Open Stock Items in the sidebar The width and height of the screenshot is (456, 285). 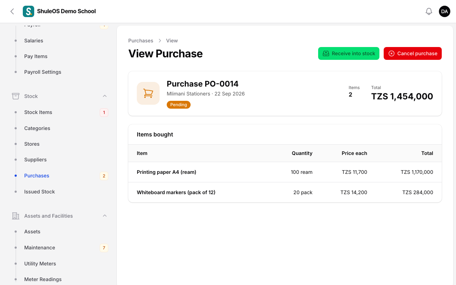click(x=38, y=112)
